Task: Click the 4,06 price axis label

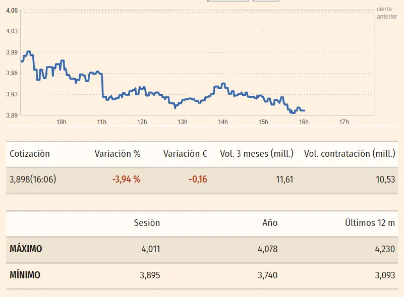Action: tap(12, 11)
